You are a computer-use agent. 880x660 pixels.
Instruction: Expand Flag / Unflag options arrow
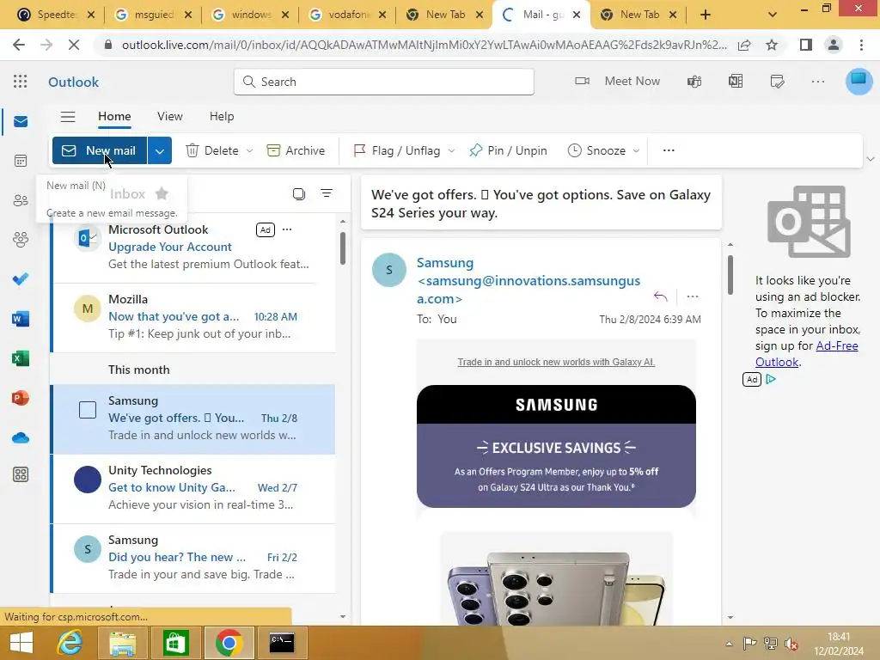452,151
